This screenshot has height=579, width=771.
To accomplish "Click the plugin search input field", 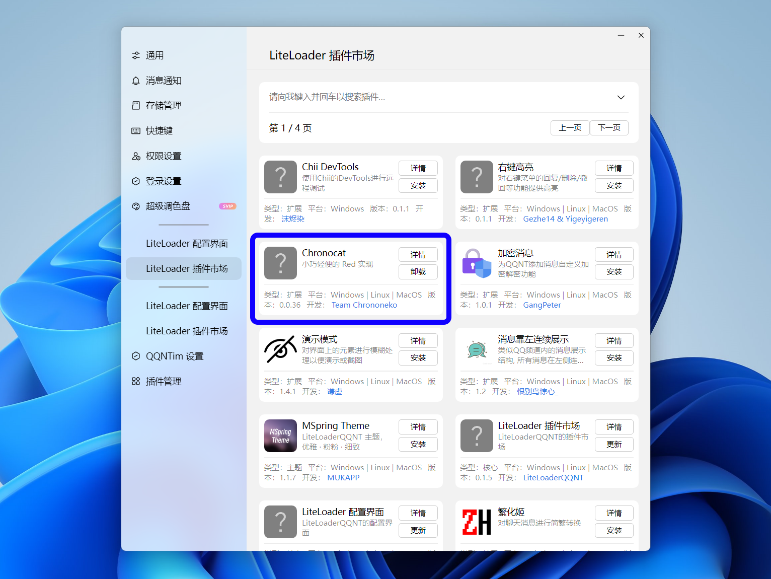I will click(438, 97).
